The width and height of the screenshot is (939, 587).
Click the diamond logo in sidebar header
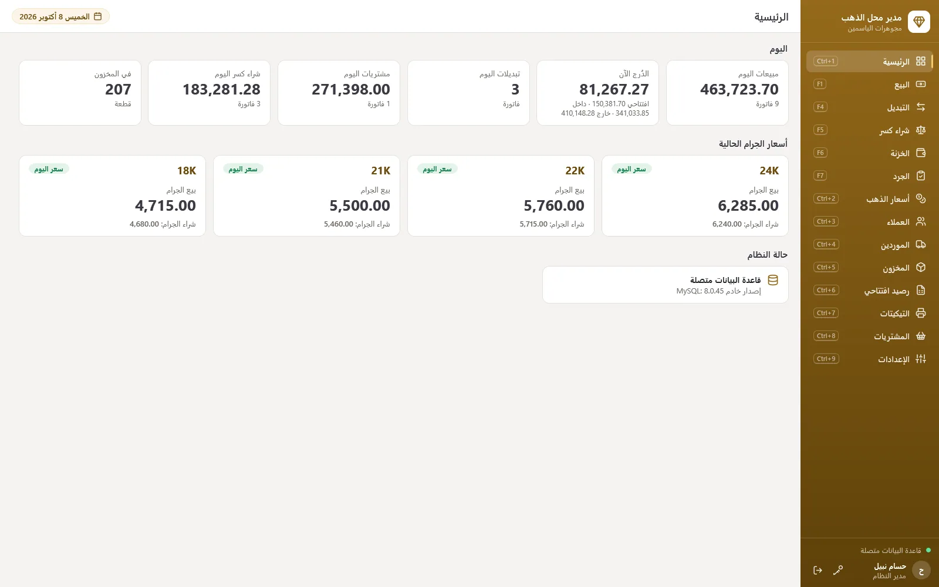click(919, 22)
